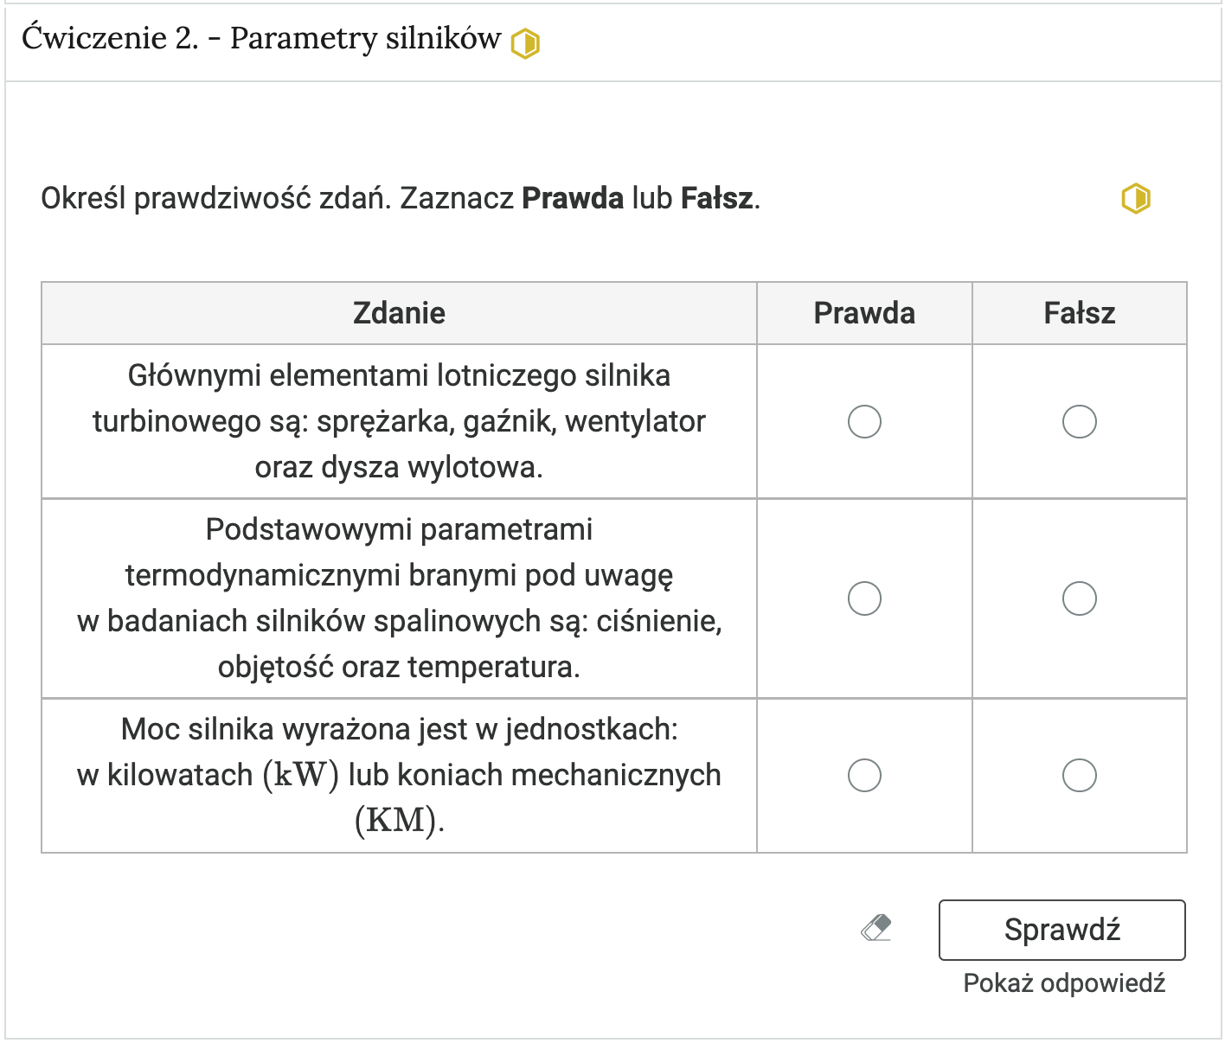Click the Prawda column header
Image resolution: width=1225 pixels, height=1043 pixels.
[864, 312]
